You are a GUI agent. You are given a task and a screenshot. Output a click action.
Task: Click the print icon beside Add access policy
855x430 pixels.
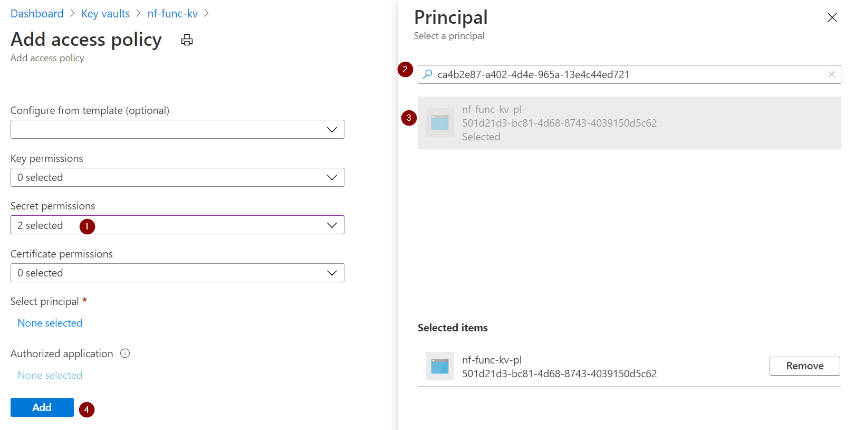pyautogui.click(x=187, y=40)
